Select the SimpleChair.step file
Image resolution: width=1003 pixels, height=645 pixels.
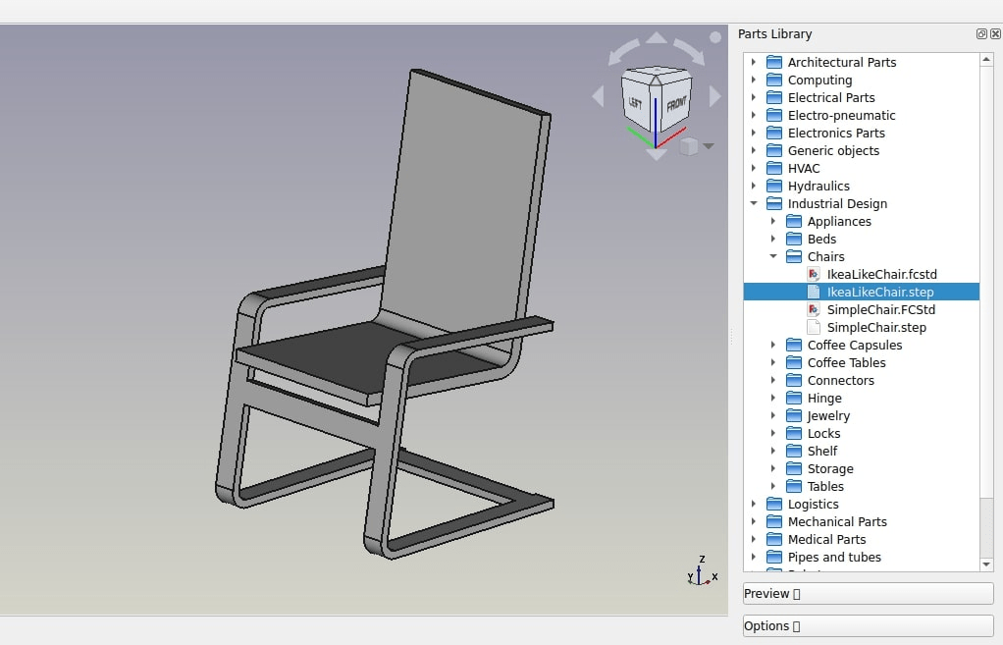pos(872,327)
